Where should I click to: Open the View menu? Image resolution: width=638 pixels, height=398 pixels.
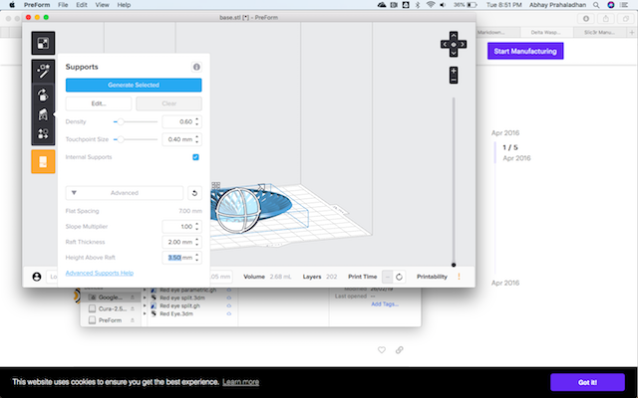click(102, 5)
